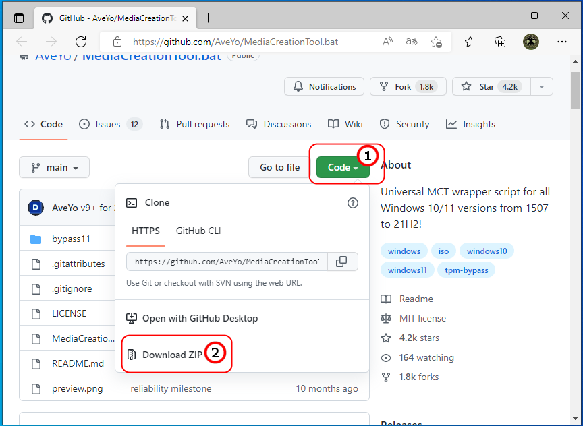Click the clone URL text field
Viewport: 583px width, 426px height.
(x=227, y=262)
